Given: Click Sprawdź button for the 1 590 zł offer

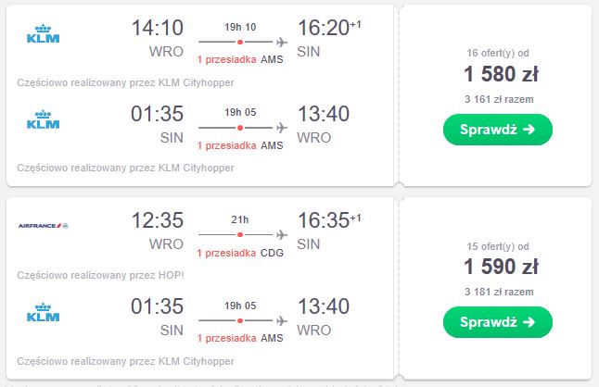Looking at the screenshot, I should 498,322.
